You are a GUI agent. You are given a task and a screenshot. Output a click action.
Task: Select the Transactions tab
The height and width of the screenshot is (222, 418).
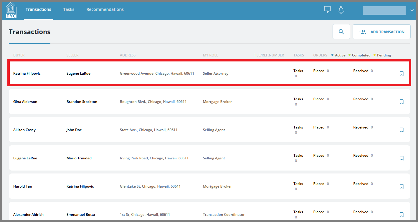[x=38, y=9]
